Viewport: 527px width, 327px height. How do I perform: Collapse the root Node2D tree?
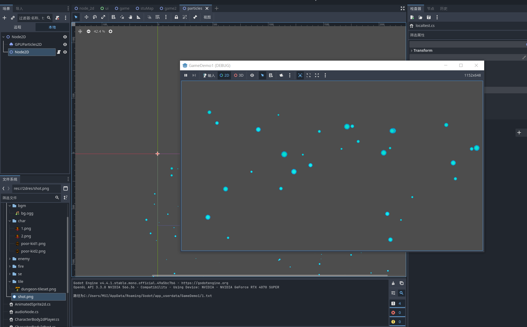4,37
